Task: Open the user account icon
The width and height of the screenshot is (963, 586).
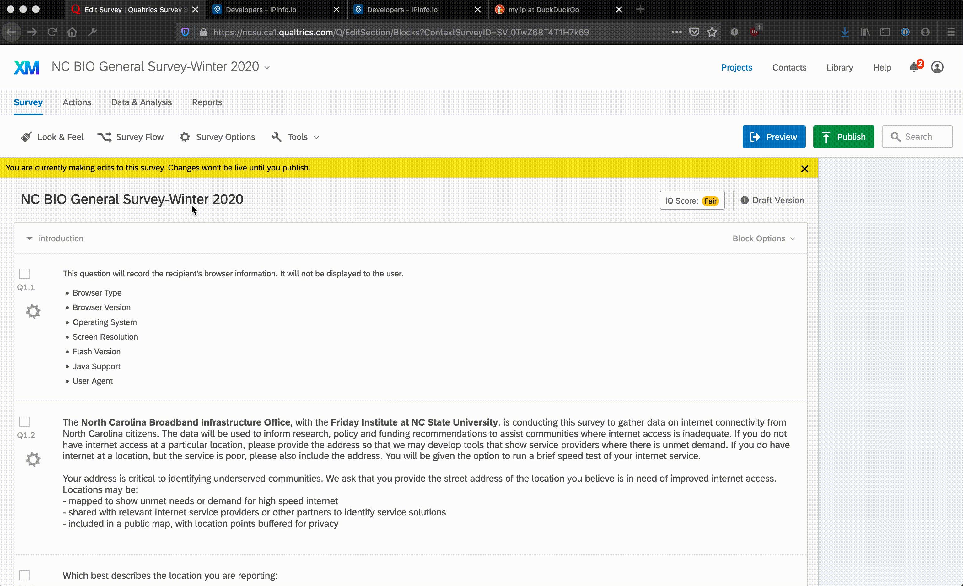Action: (x=937, y=67)
